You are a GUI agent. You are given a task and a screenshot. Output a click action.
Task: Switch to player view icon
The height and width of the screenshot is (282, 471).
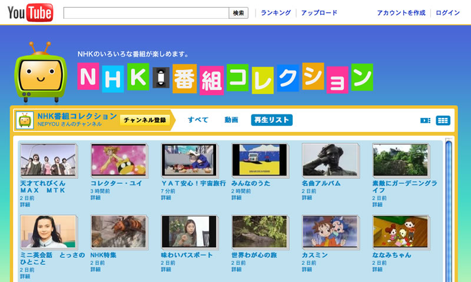coord(425,120)
